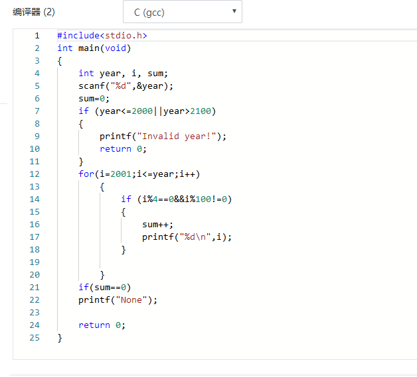
Task: Click the opening brace on line 15
Action: coord(124,212)
